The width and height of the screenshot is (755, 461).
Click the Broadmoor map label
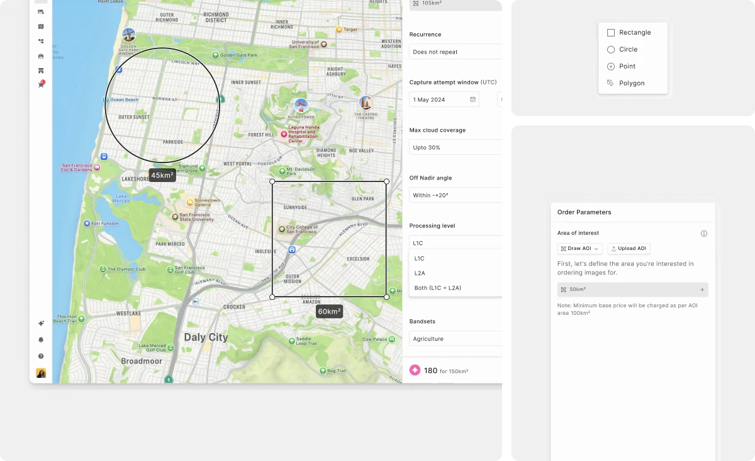pos(142,361)
